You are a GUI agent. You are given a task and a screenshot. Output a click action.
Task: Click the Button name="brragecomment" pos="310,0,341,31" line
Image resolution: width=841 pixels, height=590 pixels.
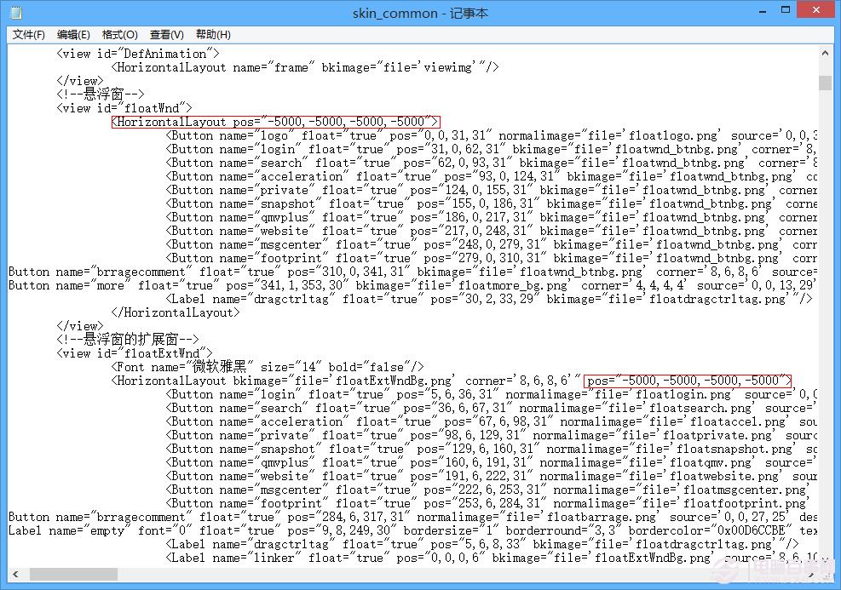coord(413,272)
